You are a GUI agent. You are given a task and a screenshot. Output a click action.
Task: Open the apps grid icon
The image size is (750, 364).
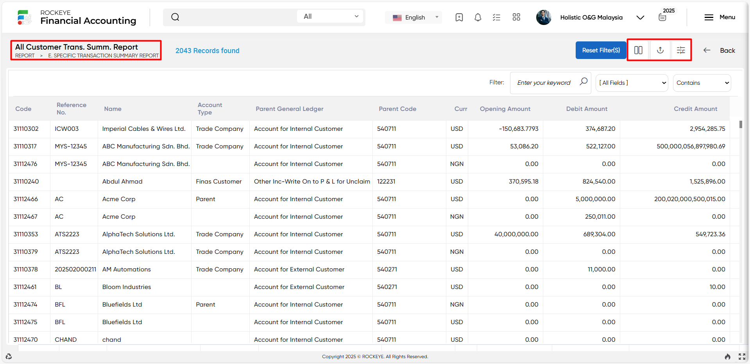pos(516,17)
